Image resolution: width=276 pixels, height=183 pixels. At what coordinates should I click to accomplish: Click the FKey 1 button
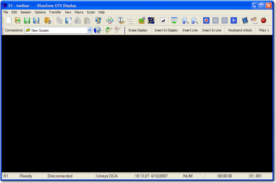(x=264, y=30)
